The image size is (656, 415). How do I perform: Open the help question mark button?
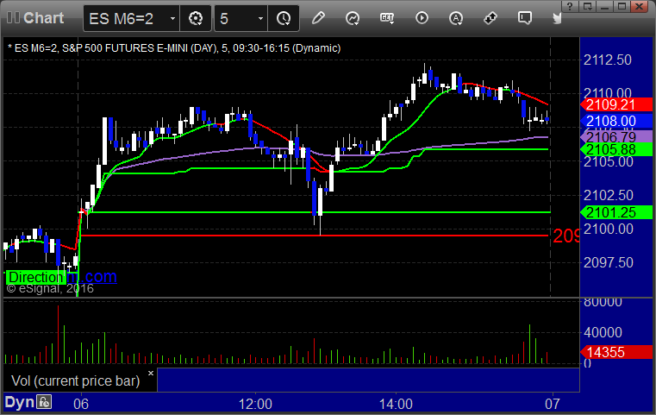(x=570, y=6)
